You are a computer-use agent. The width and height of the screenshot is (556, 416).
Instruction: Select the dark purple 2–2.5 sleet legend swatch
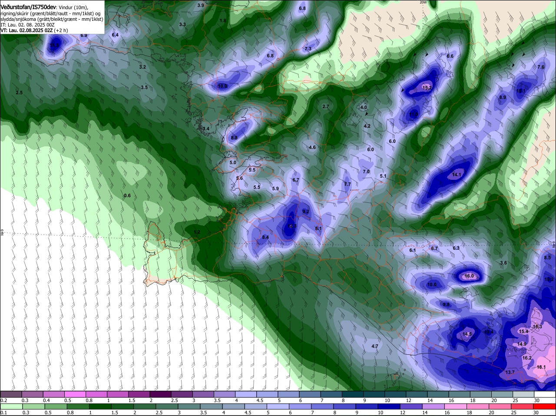tap(161, 394)
